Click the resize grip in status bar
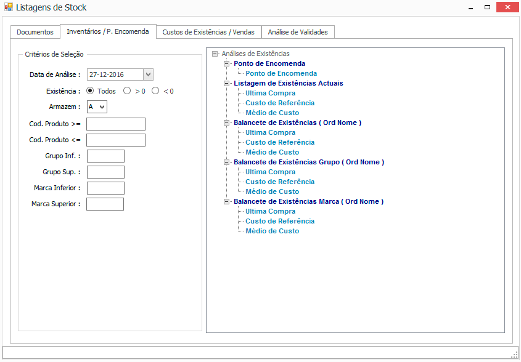This screenshot has width=521, height=362. pyautogui.click(x=515, y=355)
